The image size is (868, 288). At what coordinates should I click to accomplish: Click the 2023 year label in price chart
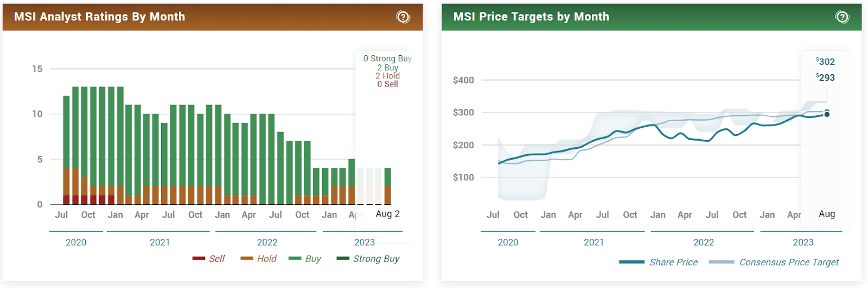(x=803, y=242)
